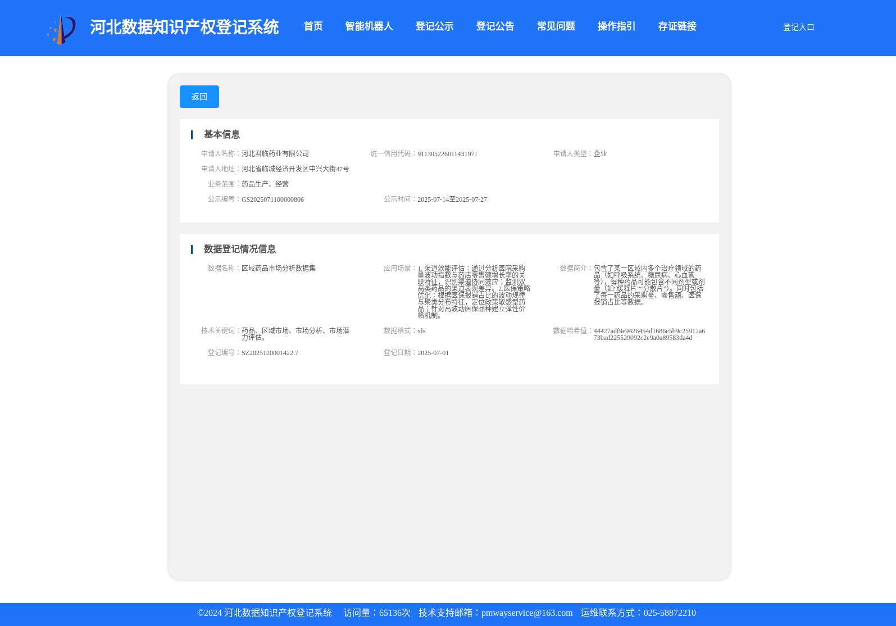Go to 登记公告 in navigation
Viewport: 896px width, 626px height.
[495, 26]
